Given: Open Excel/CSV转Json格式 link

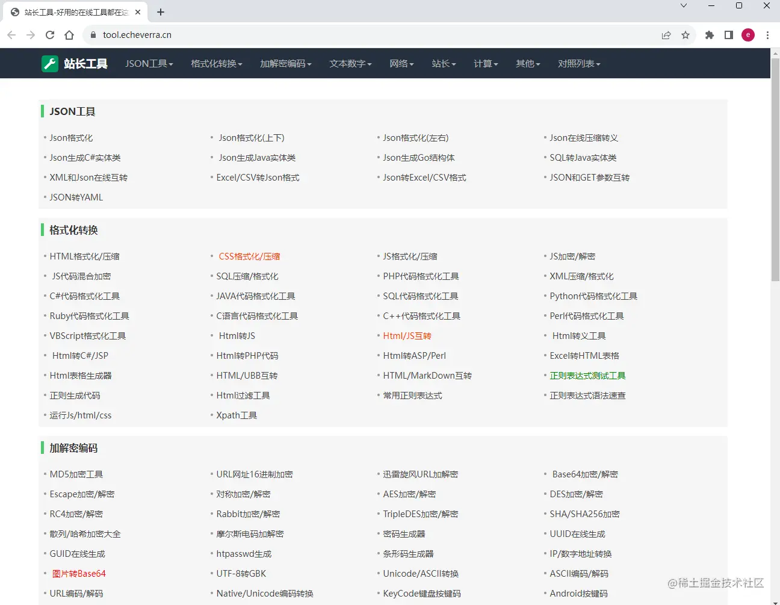Looking at the screenshot, I should tap(258, 178).
